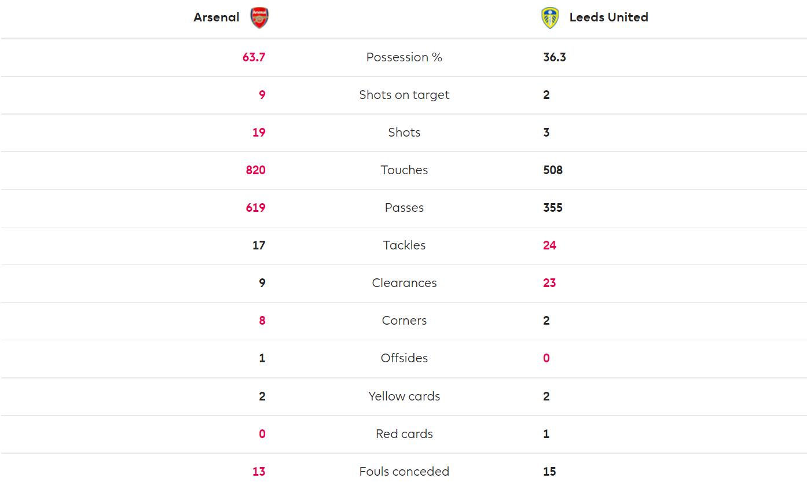
Task: Click the Arsenal club crest icon
Action: 259,17
